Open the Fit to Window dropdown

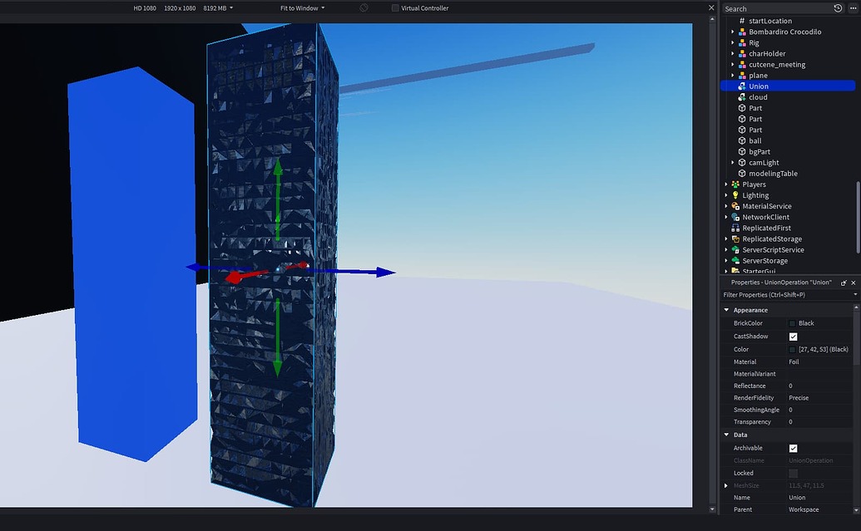coord(303,8)
